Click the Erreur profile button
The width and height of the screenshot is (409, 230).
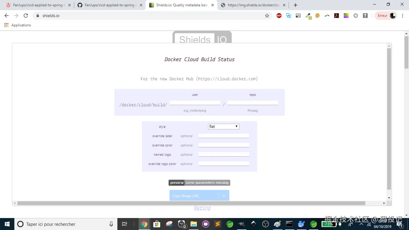(x=386, y=16)
